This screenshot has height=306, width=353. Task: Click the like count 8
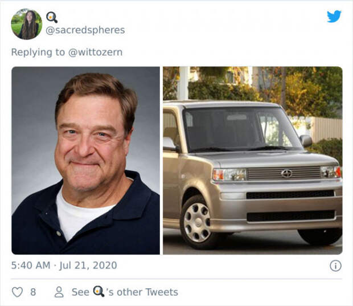click(33, 292)
